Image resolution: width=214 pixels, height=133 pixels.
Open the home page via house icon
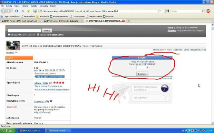coord(29,11)
